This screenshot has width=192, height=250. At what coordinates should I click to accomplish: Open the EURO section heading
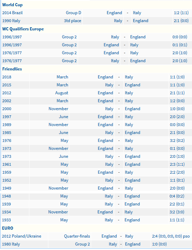[8, 228]
